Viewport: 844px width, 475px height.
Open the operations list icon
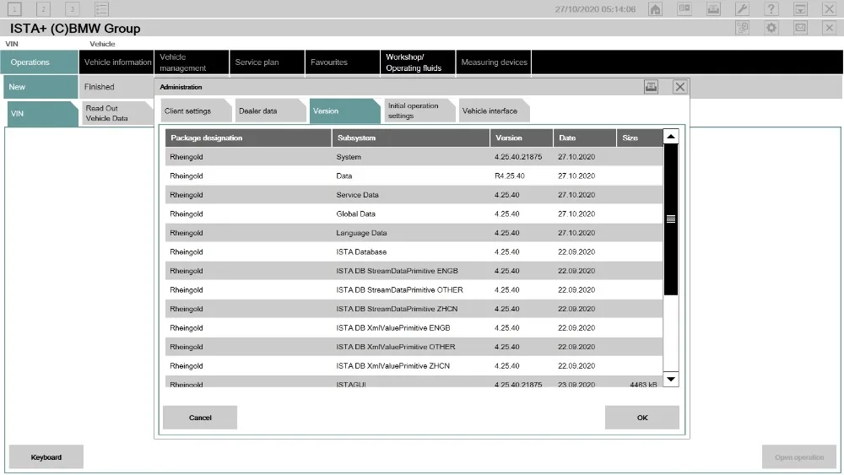pos(101,9)
